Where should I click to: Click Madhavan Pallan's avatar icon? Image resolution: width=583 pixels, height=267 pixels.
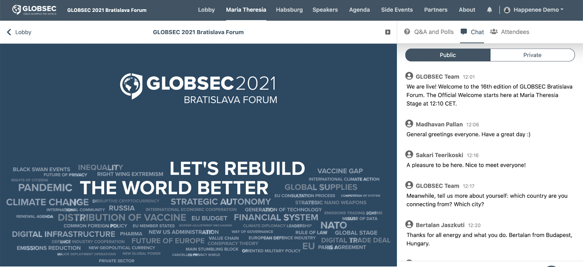(409, 124)
